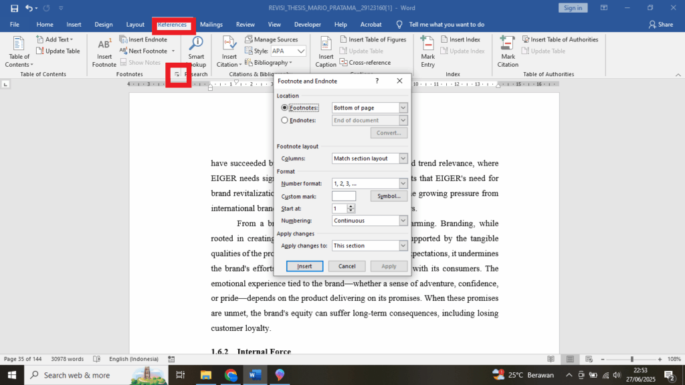The height and width of the screenshot is (385, 685).
Task: Switch to Print Layout view
Action: click(570, 359)
